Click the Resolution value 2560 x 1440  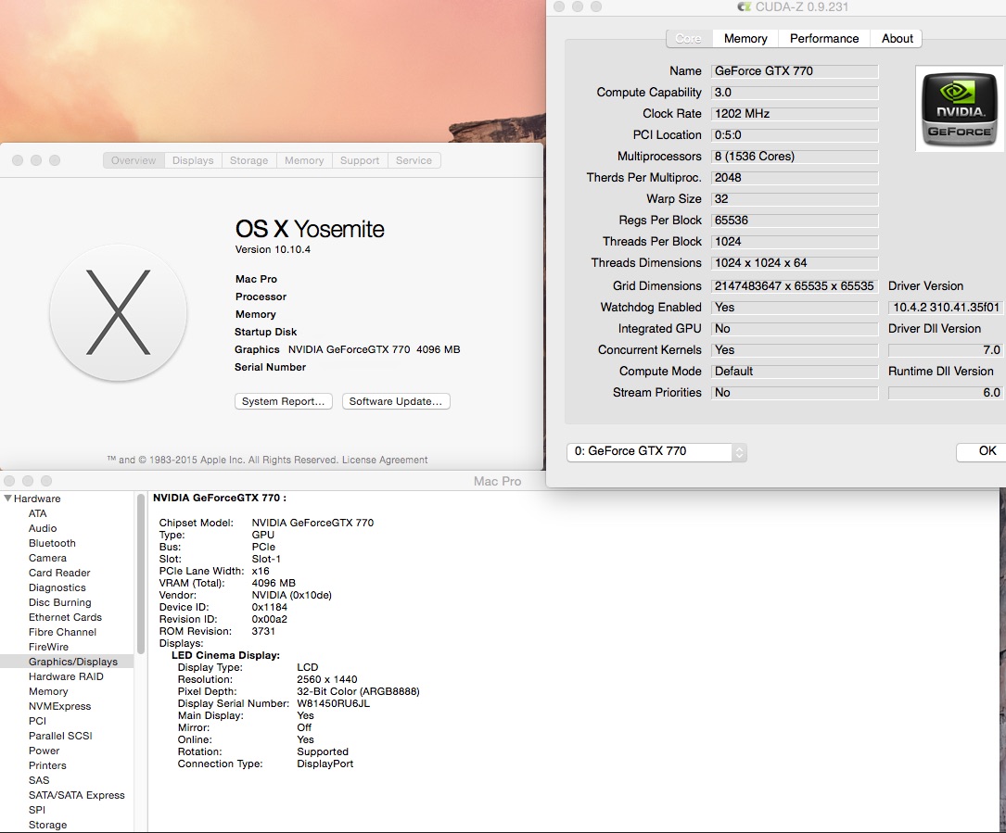coord(326,679)
